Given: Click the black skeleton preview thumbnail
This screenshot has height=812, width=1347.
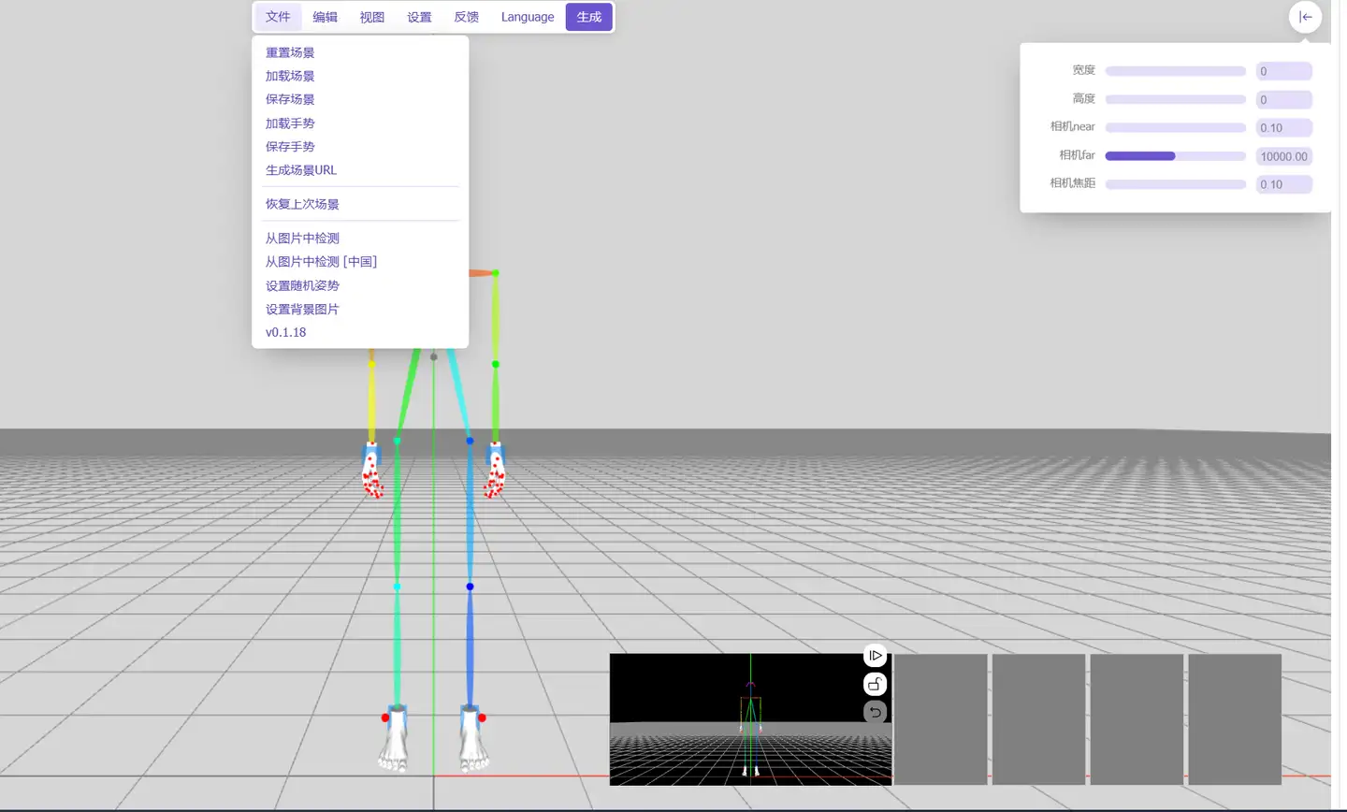Looking at the screenshot, I should tap(750, 718).
